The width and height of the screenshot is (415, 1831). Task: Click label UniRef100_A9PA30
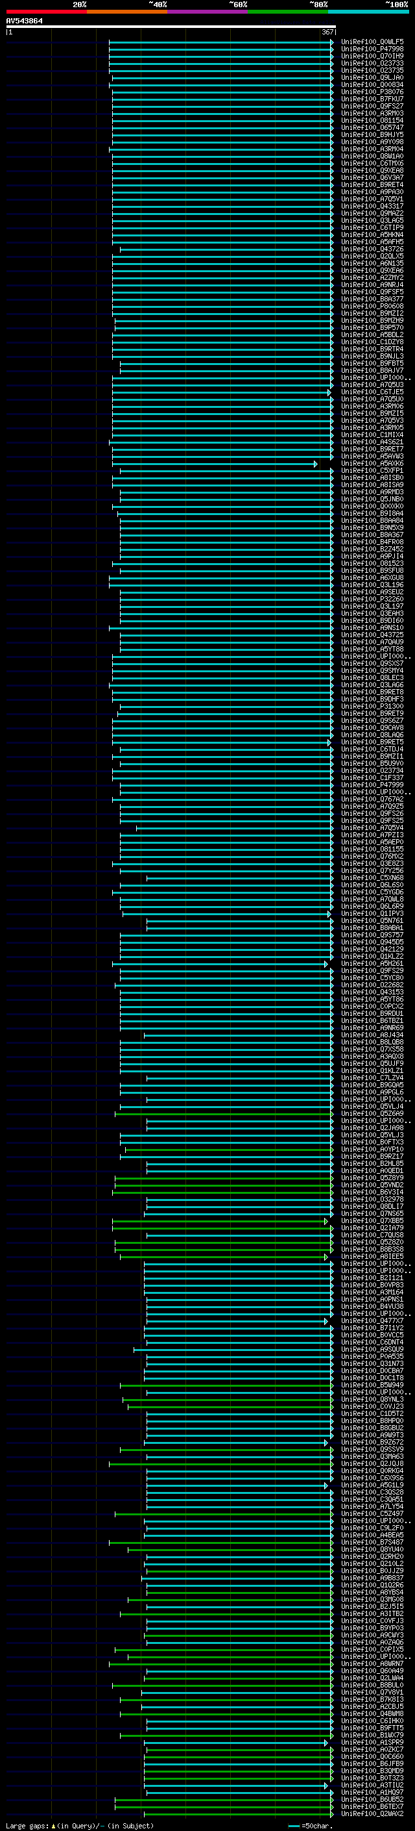tap(372, 192)
